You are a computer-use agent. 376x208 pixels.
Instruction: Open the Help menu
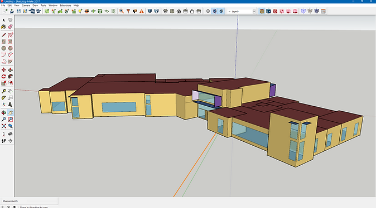click(76, 5)
